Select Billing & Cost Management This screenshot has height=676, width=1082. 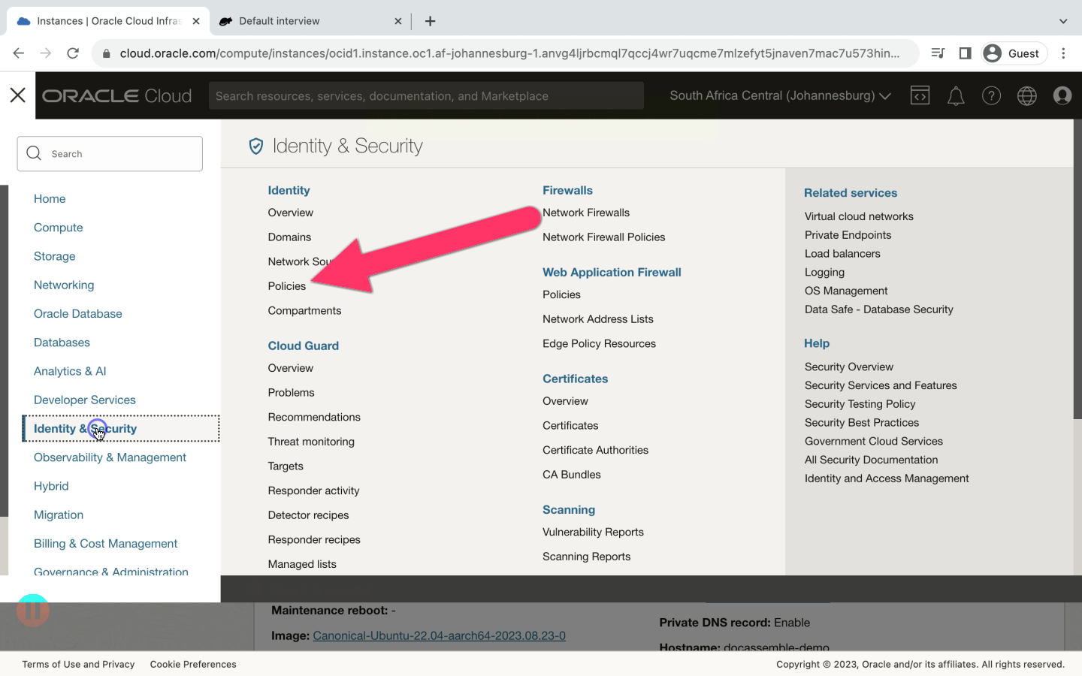pos(106,544)
